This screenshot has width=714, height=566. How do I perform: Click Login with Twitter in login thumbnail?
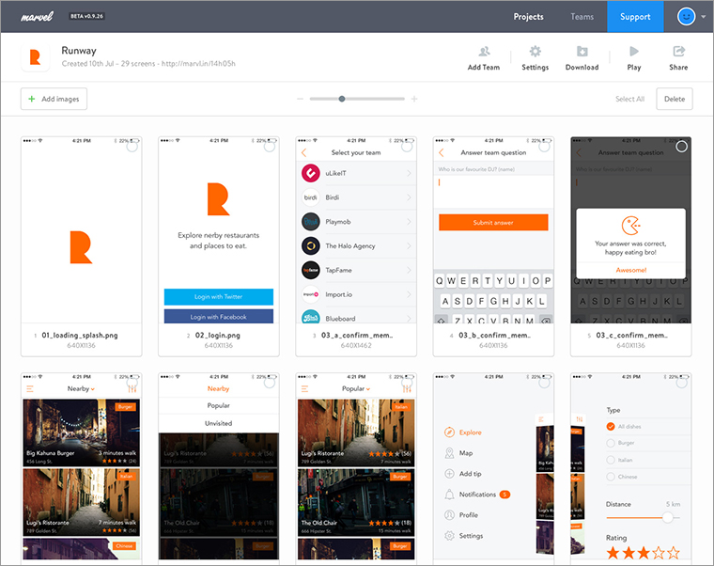coord(219,297)
